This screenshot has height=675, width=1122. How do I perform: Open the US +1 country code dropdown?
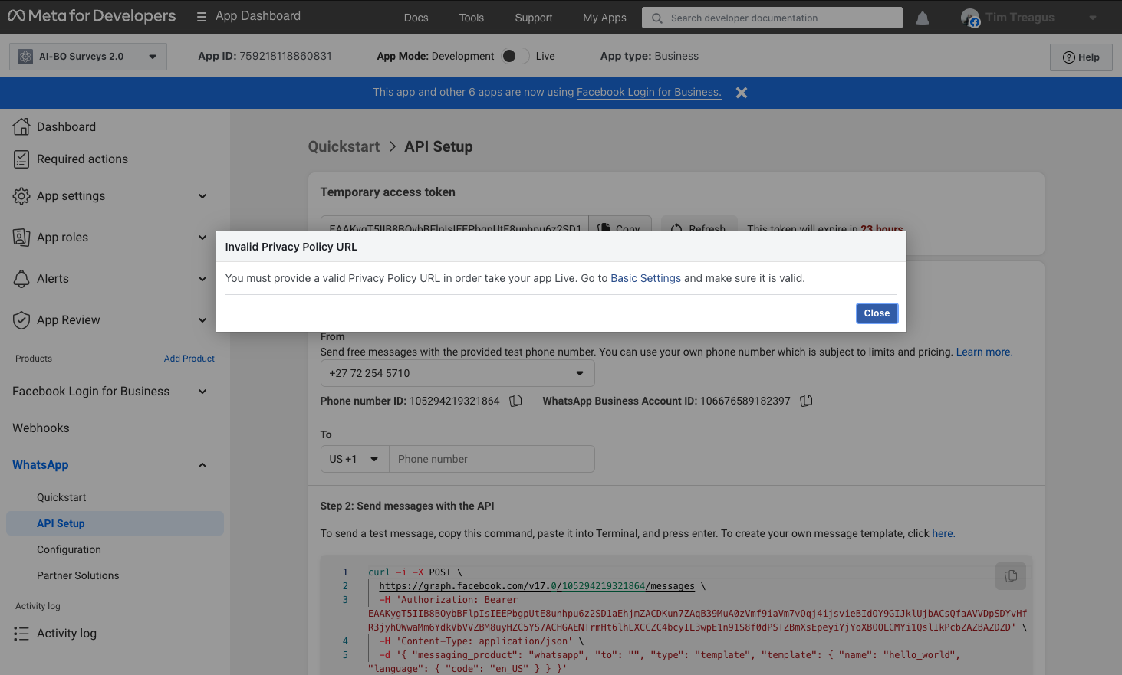pos(354,459)
